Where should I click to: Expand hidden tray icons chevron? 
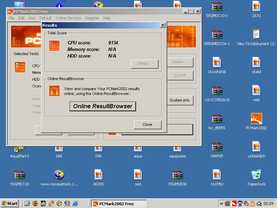tap(222, 204)
